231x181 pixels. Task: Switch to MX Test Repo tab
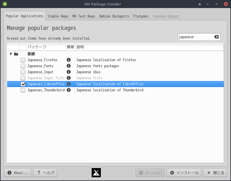84,16
